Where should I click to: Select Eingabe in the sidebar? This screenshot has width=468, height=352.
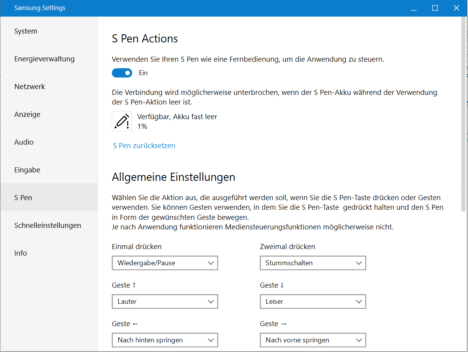(x=27, y=170)
